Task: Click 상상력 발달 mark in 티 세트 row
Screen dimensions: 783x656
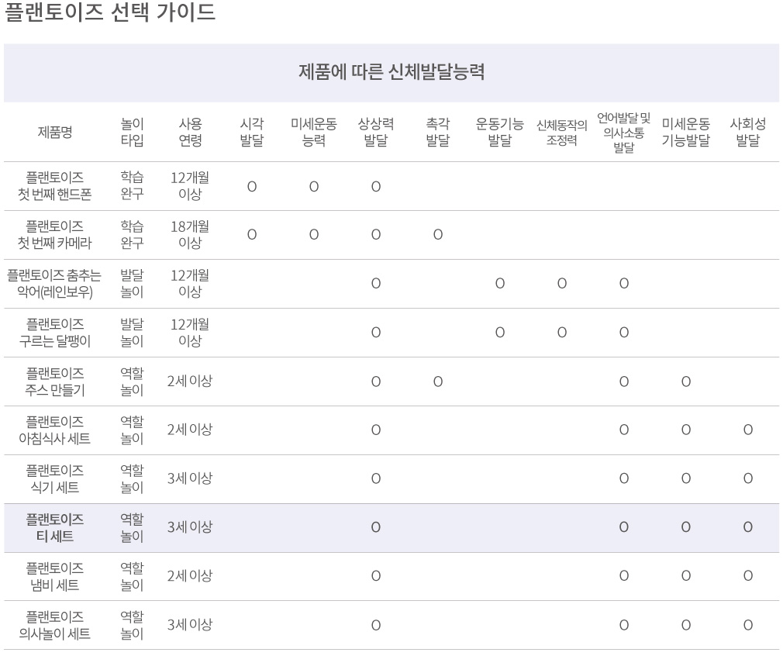Action: [376, 527]
